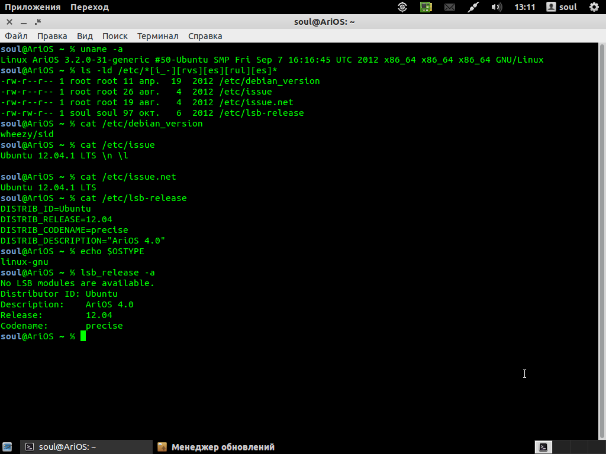This screenshot has width=606, height=454.
Task: Click the 'DISTRIB_CODENAME=precise' line
Action: point(64,230)
